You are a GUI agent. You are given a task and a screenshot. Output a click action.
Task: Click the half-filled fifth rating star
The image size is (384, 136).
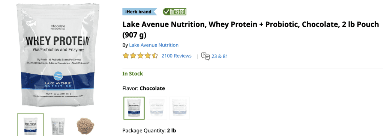155,56
